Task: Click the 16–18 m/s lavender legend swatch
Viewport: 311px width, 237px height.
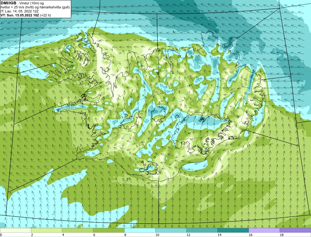Action: coord(264,230)
